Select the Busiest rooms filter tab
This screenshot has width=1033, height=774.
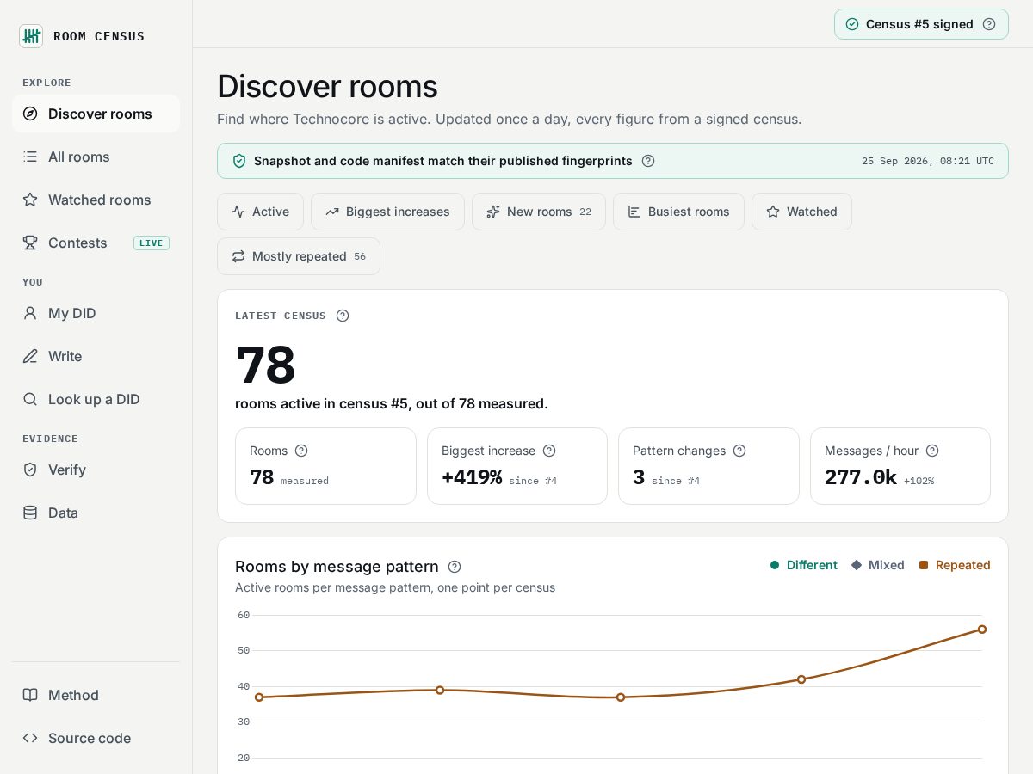pyautogui.click(x=678, y=212)
